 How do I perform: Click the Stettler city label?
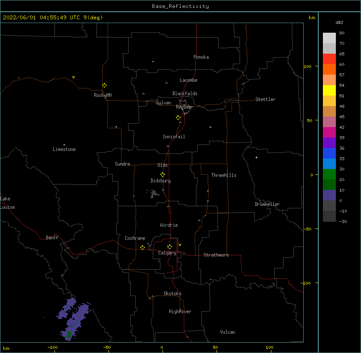[266, 99]
